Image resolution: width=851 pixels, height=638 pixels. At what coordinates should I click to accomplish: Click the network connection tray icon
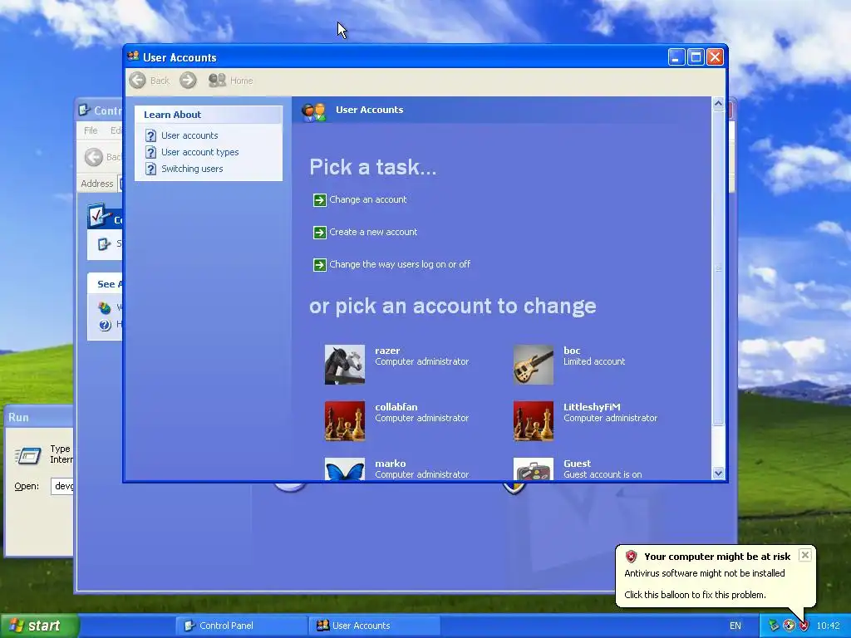774,626
